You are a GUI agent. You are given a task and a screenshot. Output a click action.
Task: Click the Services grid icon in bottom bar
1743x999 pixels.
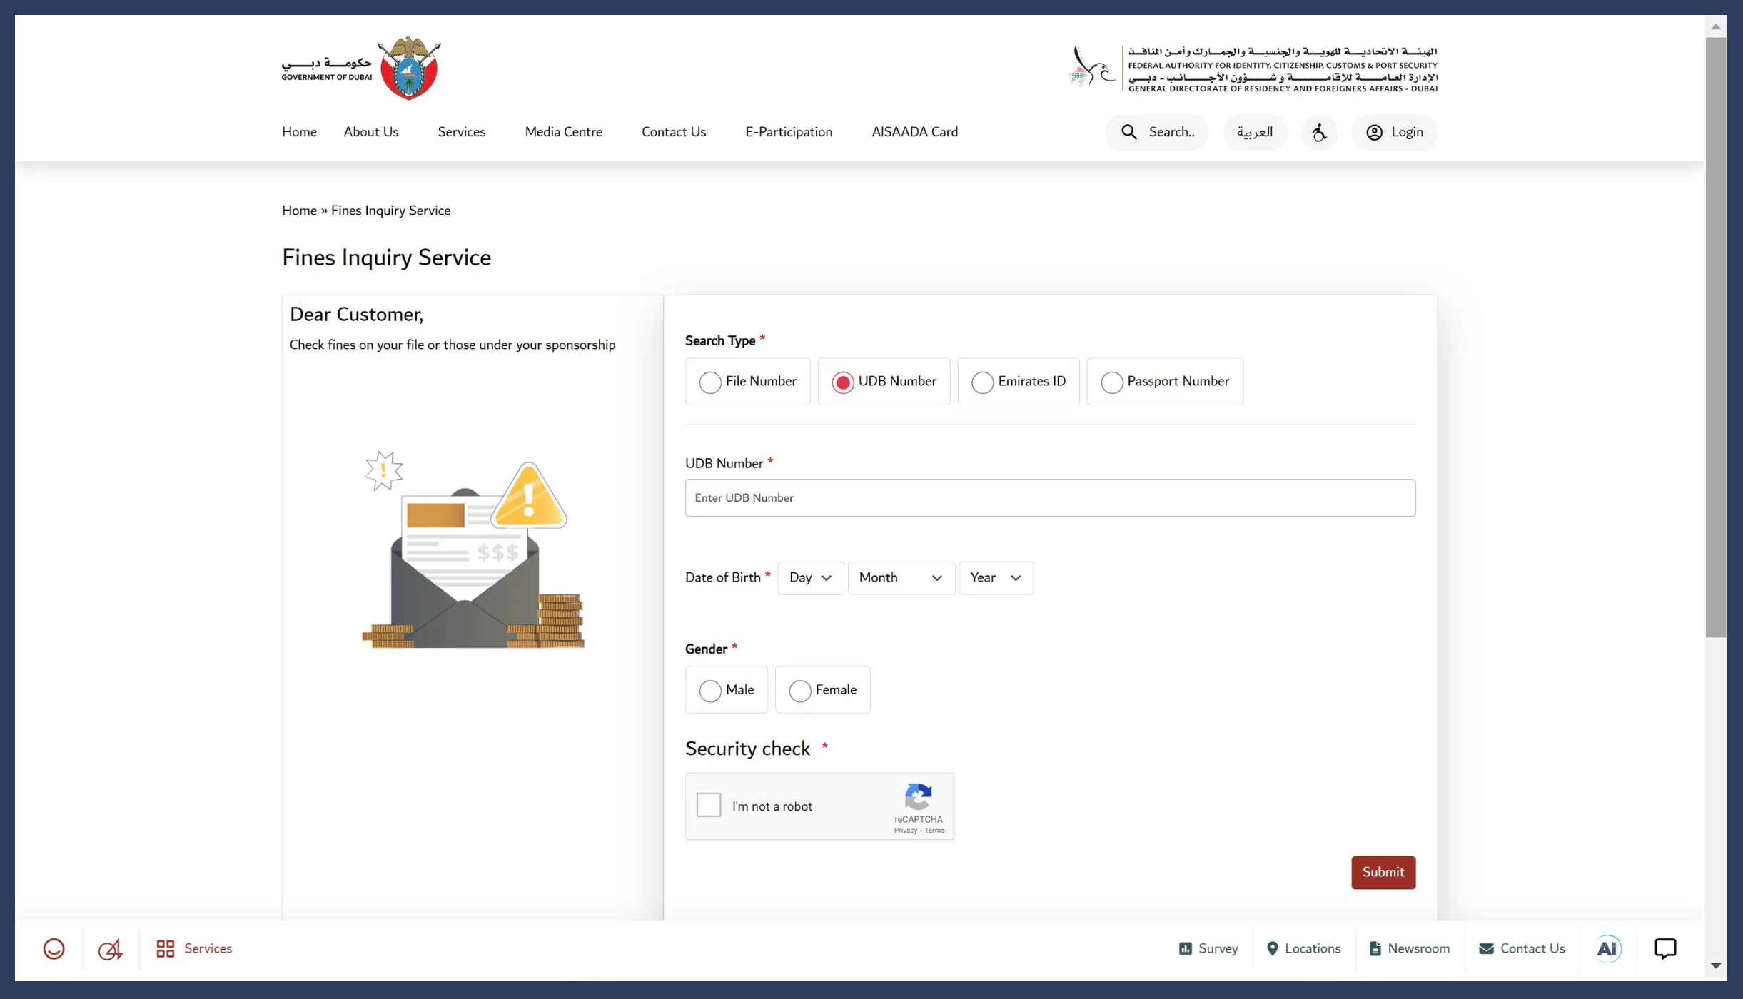pyautogui.click(x=166, y=948)
